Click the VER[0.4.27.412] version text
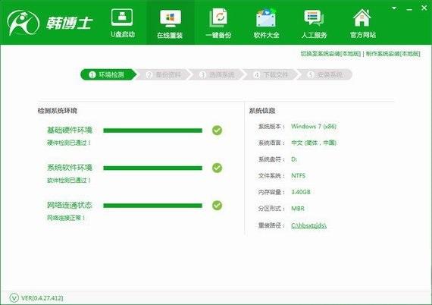The width and height of the screenshot is (432, 305). tap(42, 298)
